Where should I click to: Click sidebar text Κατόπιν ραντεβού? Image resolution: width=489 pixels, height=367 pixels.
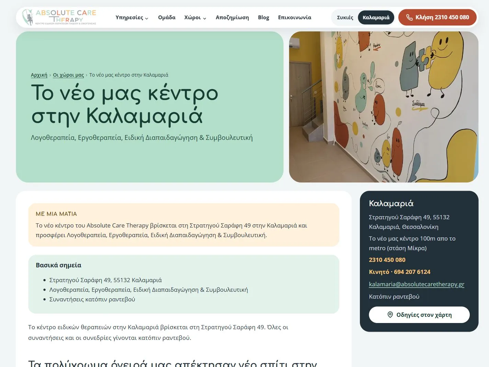click(394, 297)
